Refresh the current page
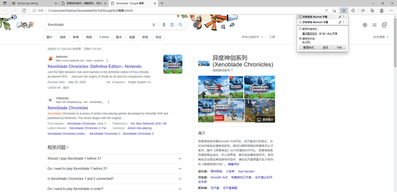 (24, 10)
